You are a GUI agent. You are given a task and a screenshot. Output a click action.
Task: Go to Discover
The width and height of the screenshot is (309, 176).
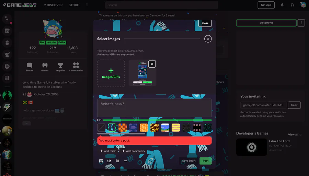click(53, 5)
